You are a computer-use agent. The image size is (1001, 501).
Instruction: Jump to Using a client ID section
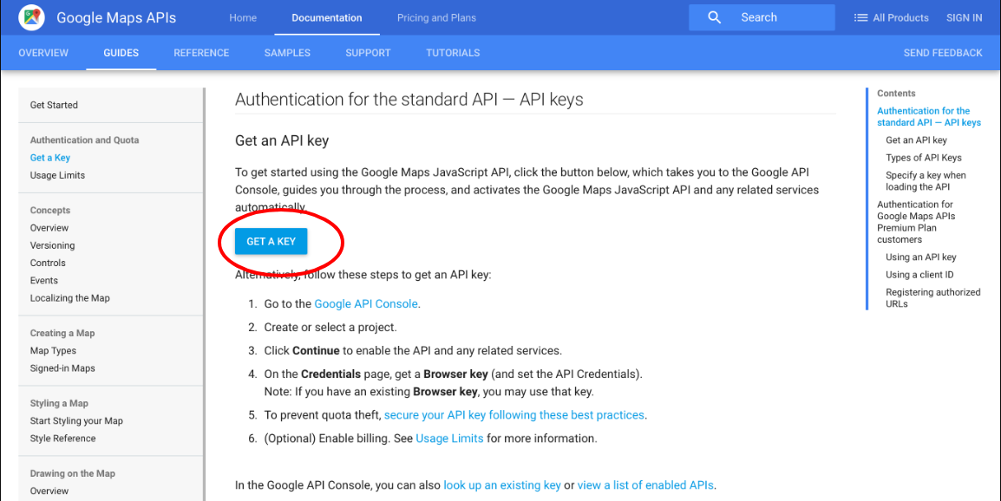point(919,275)
